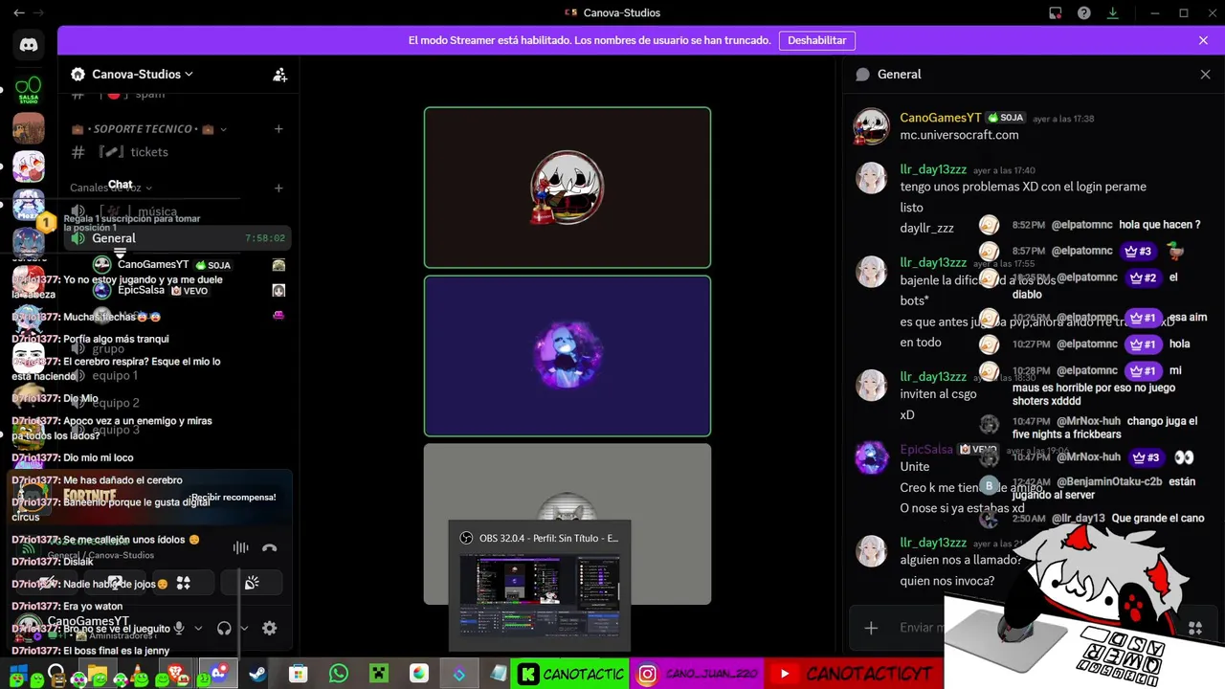1225x689 pixels.
Task: Disconnect from the voice call
Action: pyautogui.click(x=270, y=547)
